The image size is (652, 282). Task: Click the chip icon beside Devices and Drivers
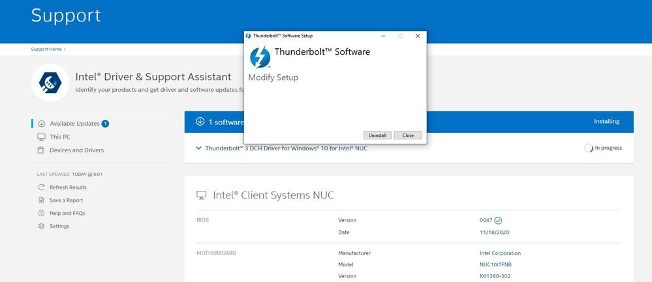pos(40,150)
